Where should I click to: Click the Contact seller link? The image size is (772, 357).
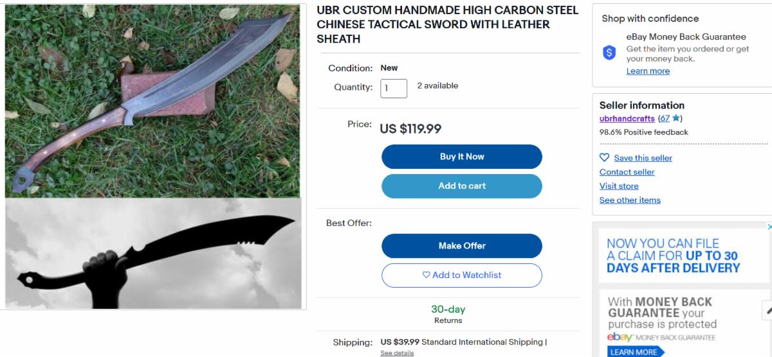click(627, 172)
